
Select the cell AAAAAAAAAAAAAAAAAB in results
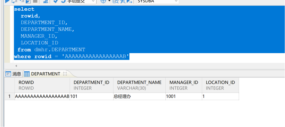(x=42, y=96)
